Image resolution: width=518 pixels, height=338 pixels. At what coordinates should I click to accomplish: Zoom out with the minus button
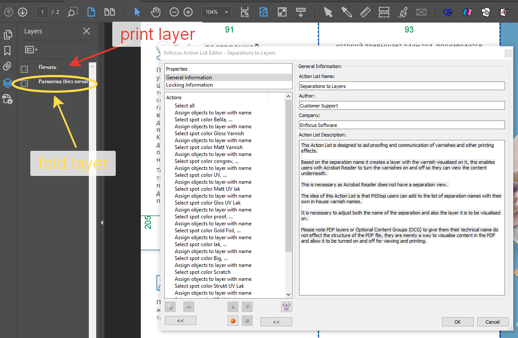pos(174,12)
